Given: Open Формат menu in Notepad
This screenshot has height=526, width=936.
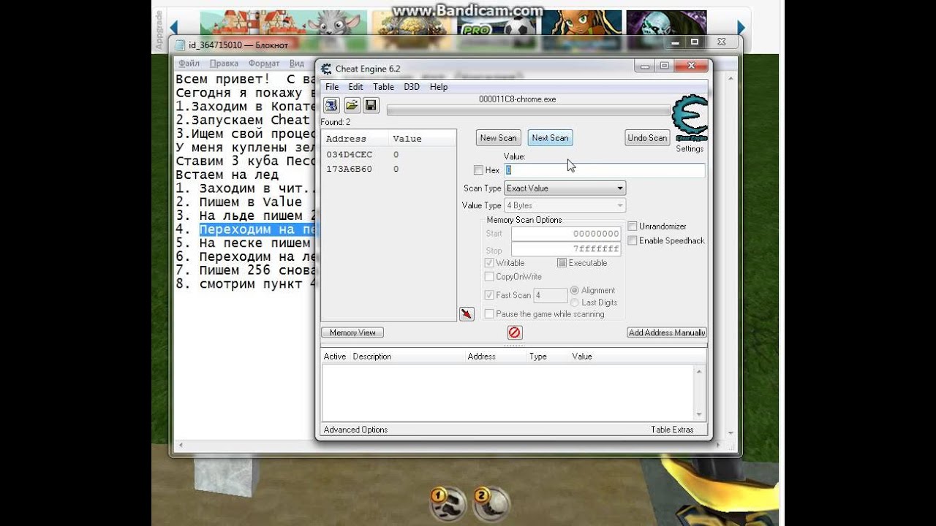Looking at the screenshot, I should [264, 64].
